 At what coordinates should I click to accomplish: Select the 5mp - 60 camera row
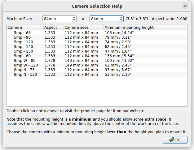click(x=97, y=56)
